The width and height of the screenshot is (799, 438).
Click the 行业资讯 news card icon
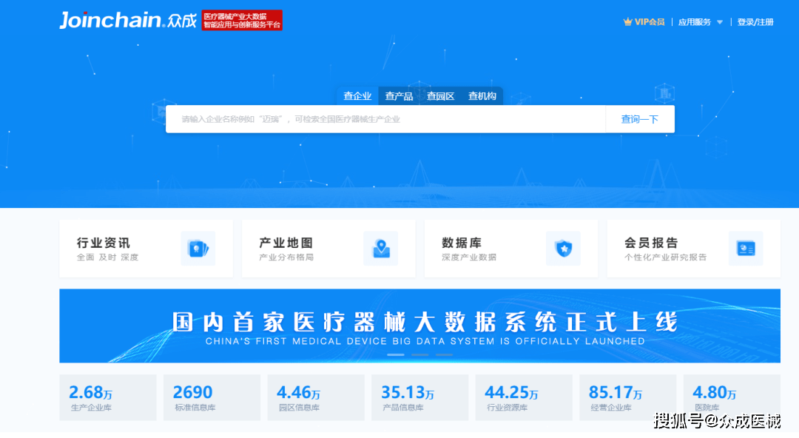tap(196, 248)
